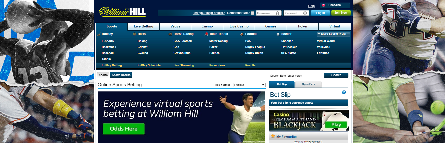The image size is (445, 143).
Task: Click the Search Bets input field
Action: tap(296, 76)
